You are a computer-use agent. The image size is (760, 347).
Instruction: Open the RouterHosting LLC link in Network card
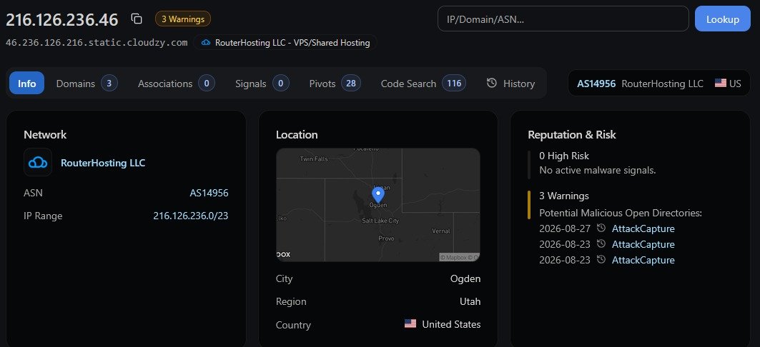pos(103,163)
